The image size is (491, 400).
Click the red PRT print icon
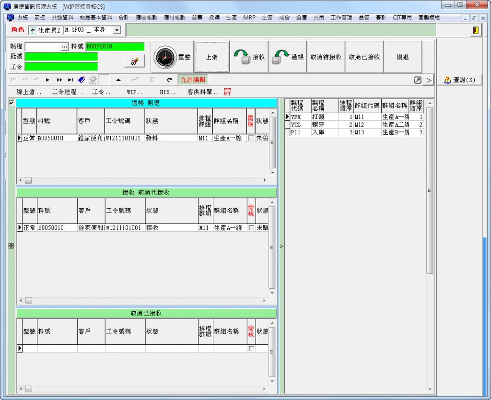[227, 91]
